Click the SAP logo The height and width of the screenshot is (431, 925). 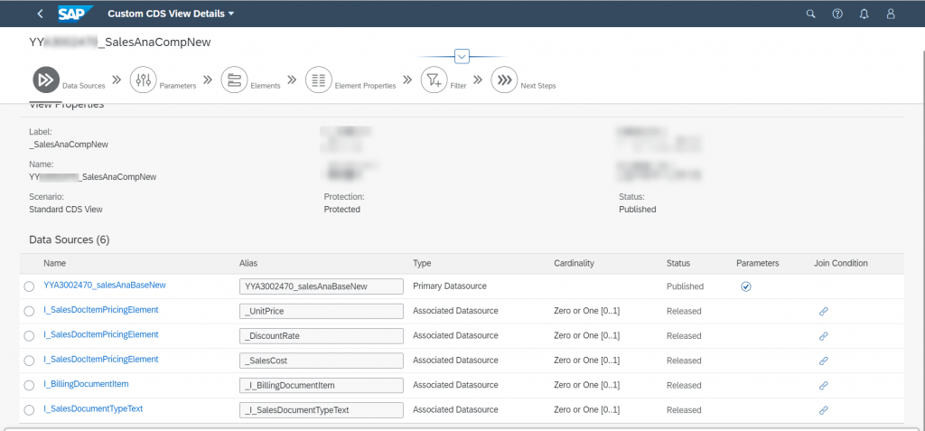(x=76, y=14)
